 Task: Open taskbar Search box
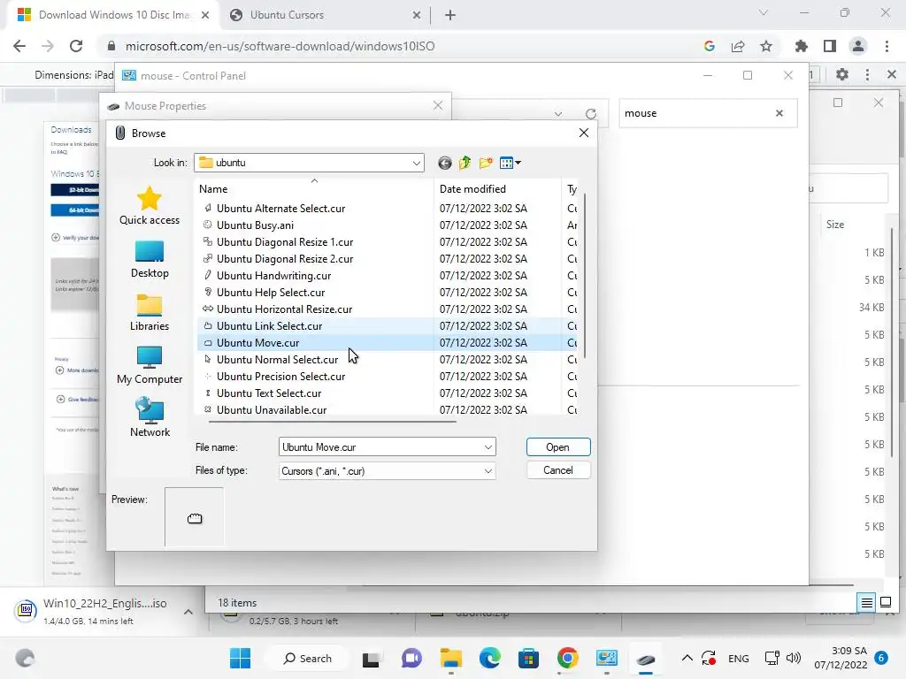[307, 658]
